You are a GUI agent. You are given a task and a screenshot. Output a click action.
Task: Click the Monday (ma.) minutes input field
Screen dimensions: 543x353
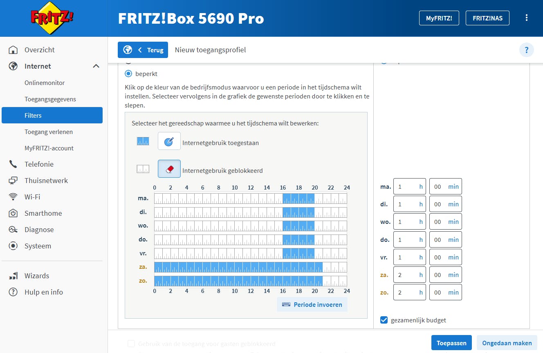(x=446, y=187)
